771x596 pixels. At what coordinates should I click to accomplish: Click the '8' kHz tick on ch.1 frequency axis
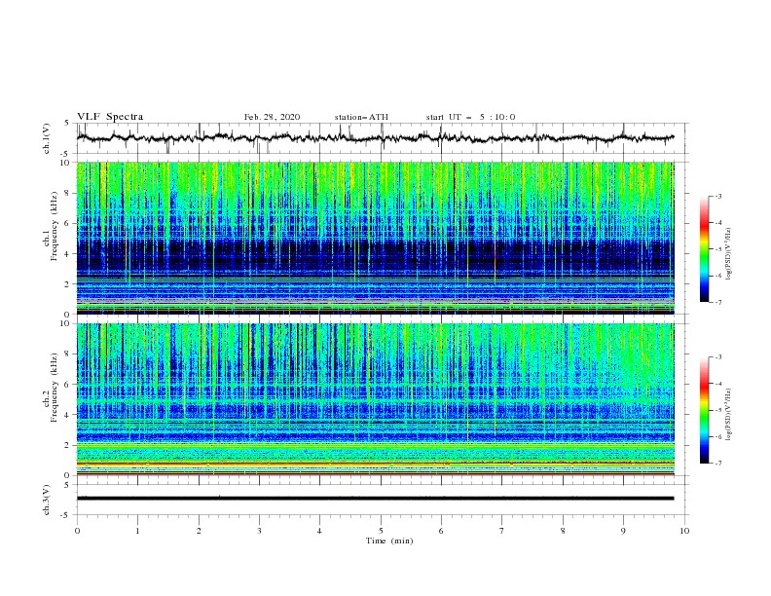[68, 193]
